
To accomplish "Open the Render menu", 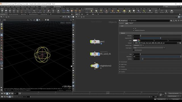I will coord(8,7).
